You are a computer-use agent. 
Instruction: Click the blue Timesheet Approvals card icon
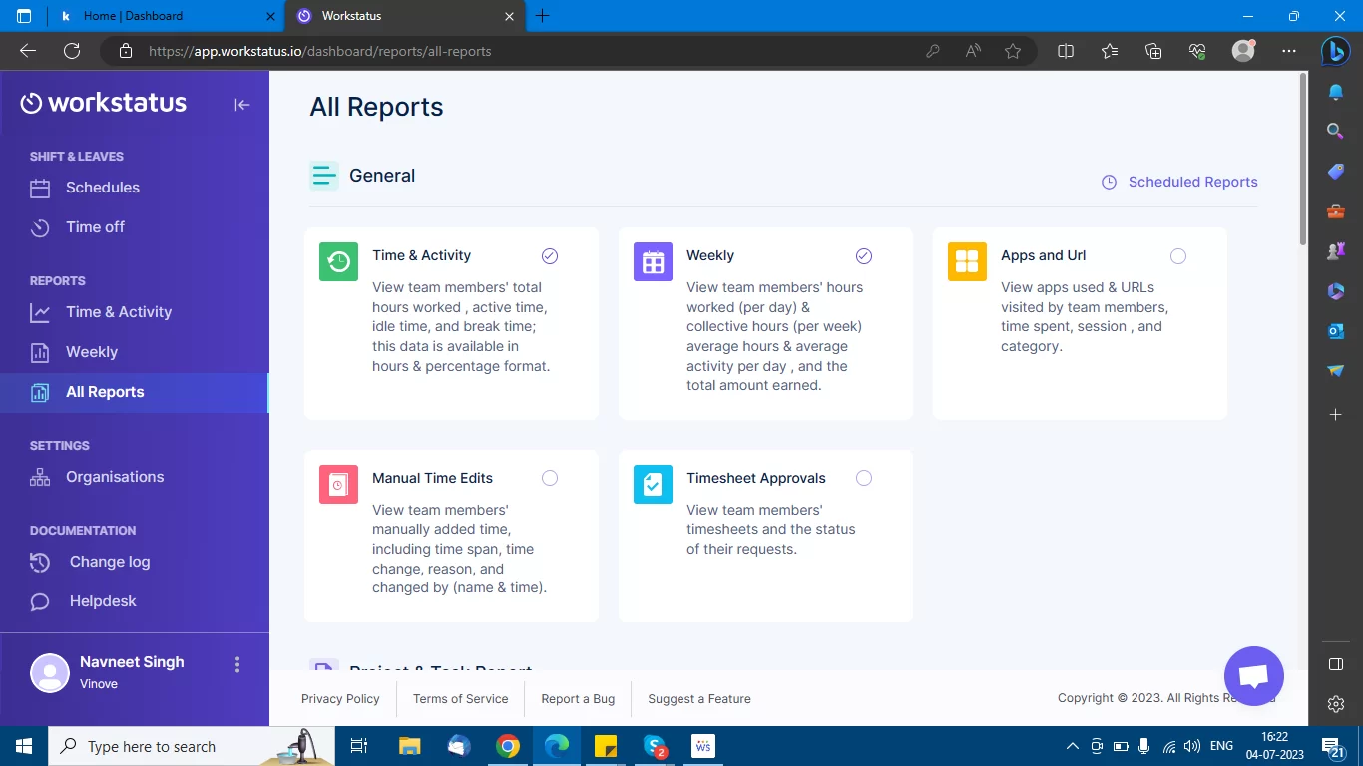(x=653, y=484)
